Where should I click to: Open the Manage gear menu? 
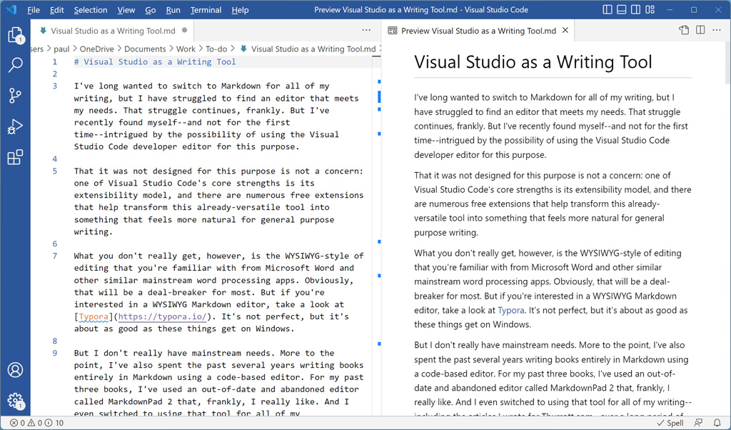(x=15, y=401)
